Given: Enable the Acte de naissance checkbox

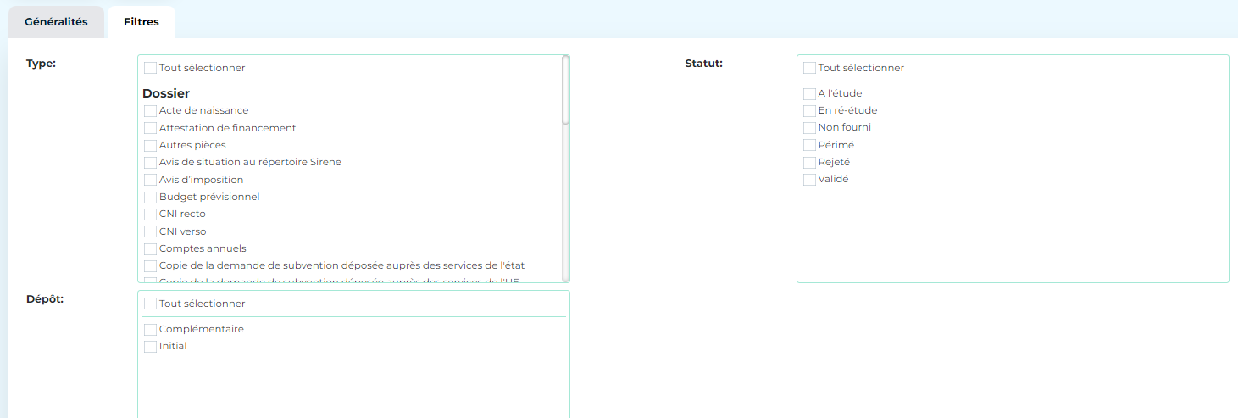Looking at the screenshot, I should [x=151, y=111].
